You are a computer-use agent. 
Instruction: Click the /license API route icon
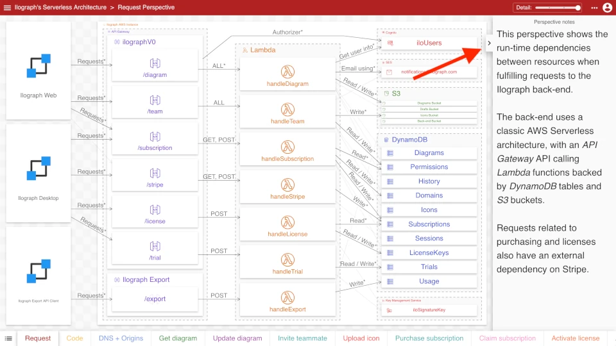[x=155, y=210]
